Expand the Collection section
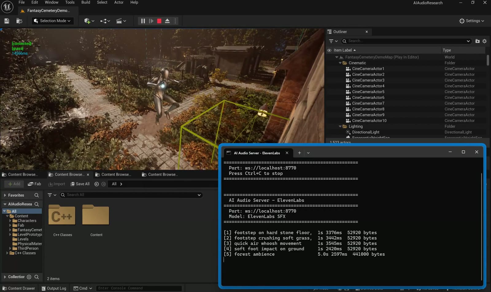 coord(5,277)
